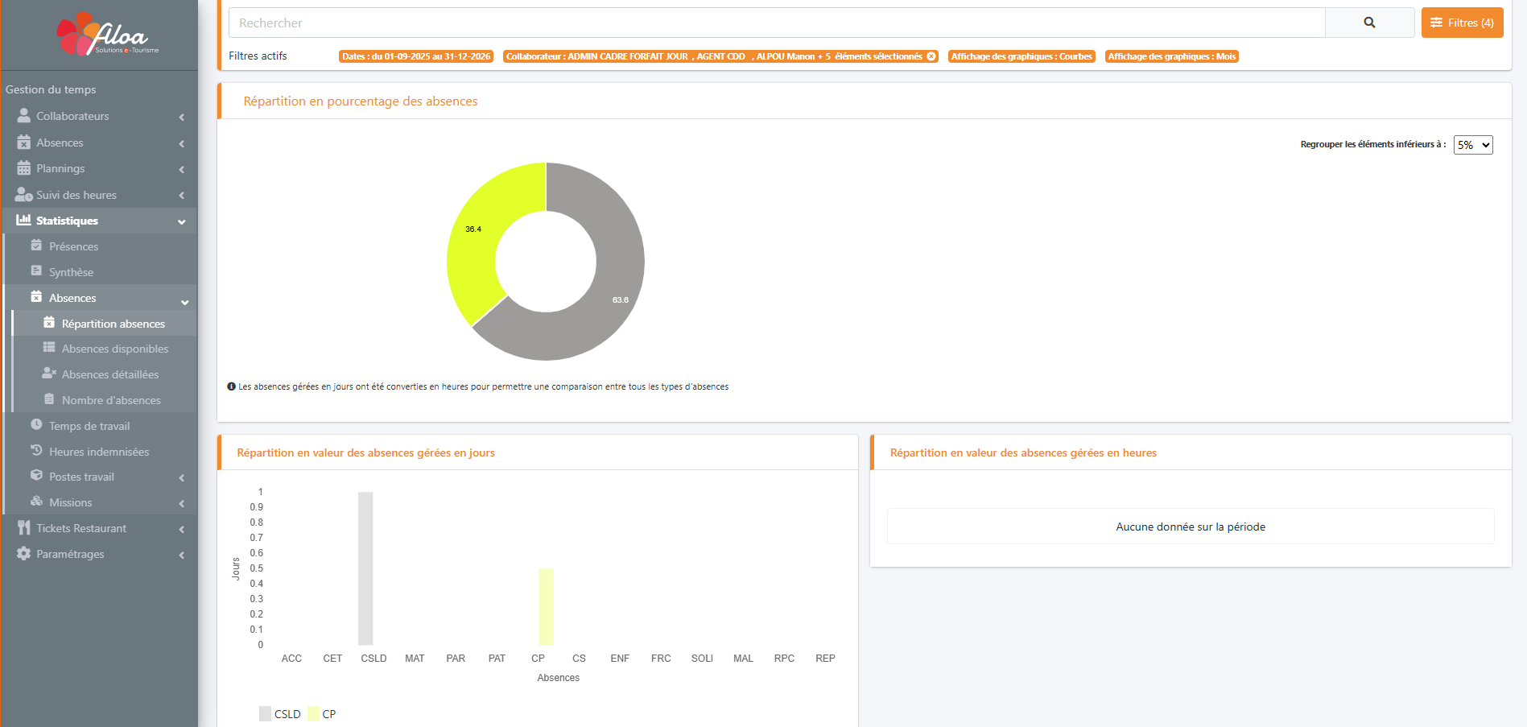
Task: Click the Heures indemnisées history icon
Action: tap(36, 451)
